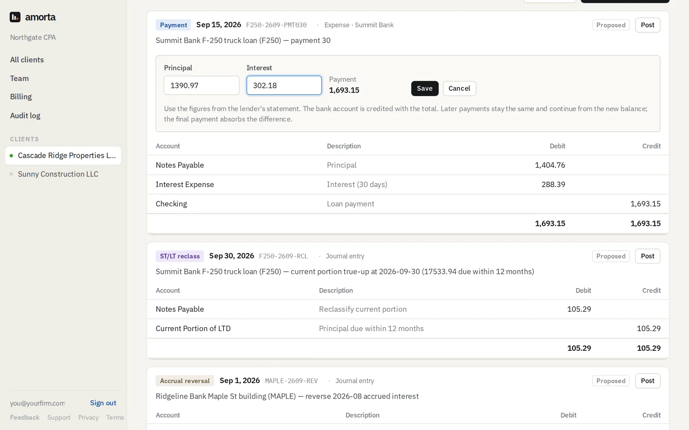Click the Interest input field
The width and height of the screenshot is (689, 430).
pos(284,86)
